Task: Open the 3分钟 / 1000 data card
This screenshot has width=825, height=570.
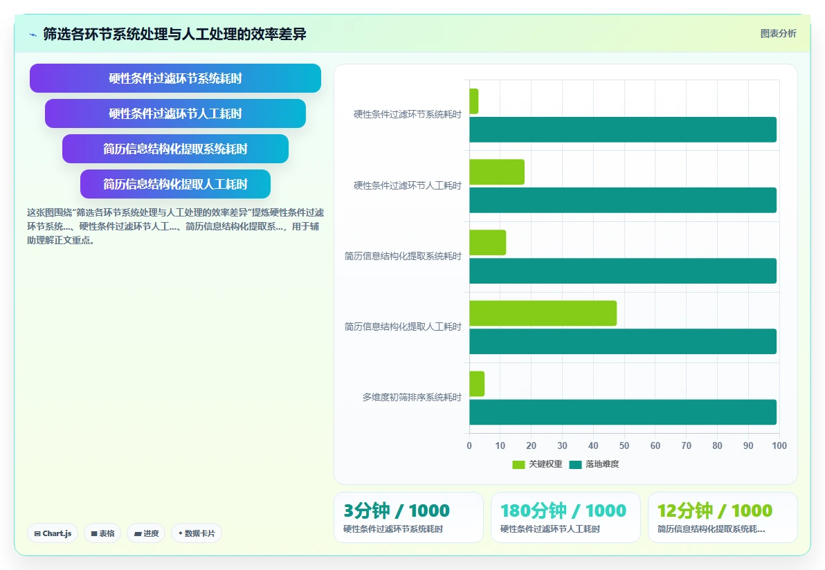Action: (x=409, y=517)
